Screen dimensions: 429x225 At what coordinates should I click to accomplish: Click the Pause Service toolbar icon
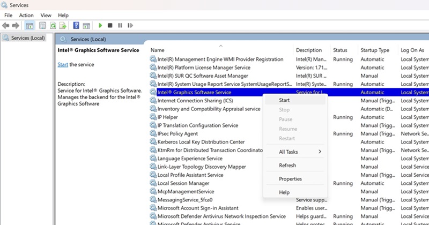click(120, 25)
